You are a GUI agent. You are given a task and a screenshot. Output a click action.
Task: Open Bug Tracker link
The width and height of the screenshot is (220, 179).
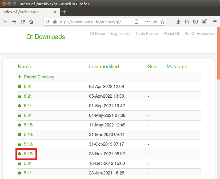click(120, 34)
